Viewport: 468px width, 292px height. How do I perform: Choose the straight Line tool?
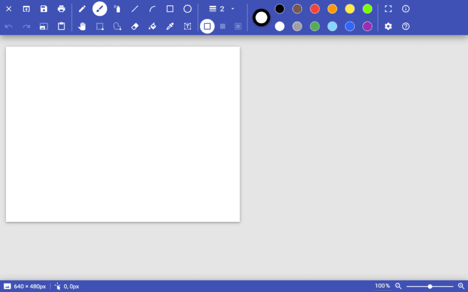click(135, 9)
